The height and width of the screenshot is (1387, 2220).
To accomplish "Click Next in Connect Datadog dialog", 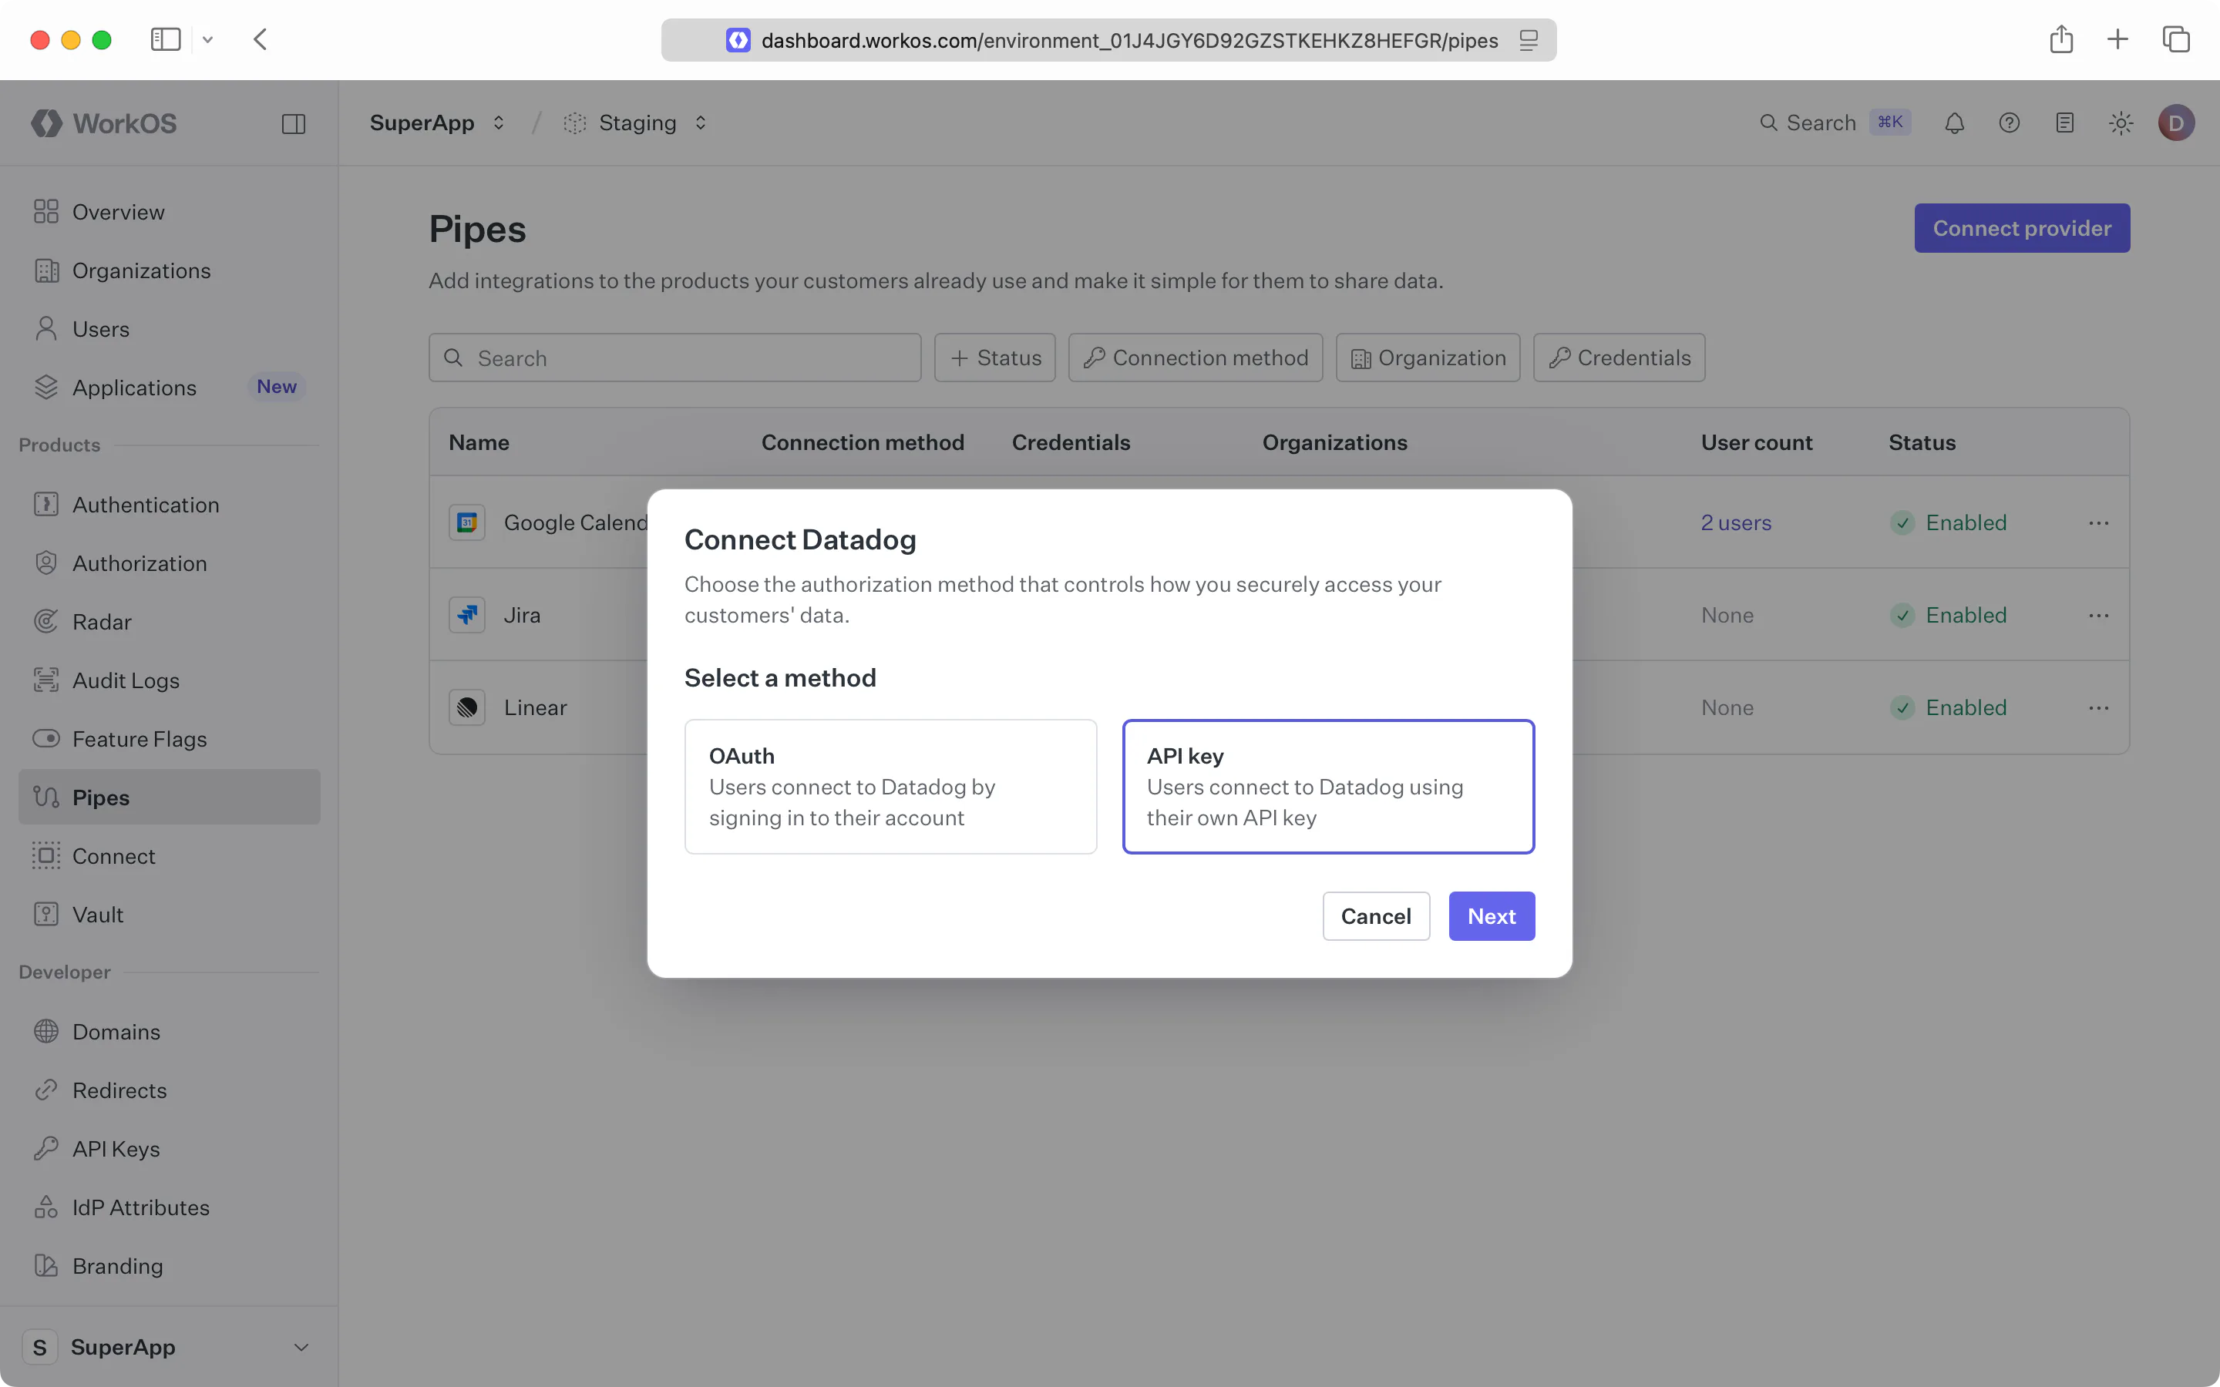I will point(1492,915).
